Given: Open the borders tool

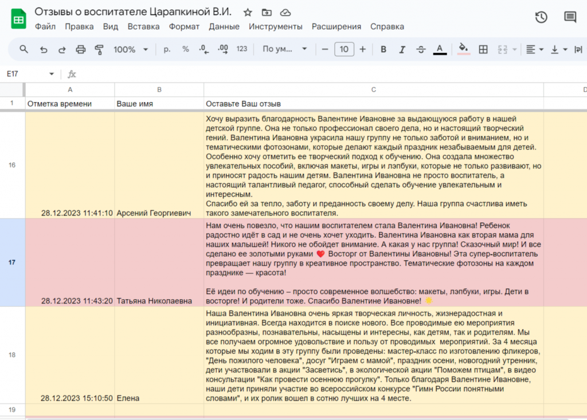Looking at the screenshot, I should 483,49.
